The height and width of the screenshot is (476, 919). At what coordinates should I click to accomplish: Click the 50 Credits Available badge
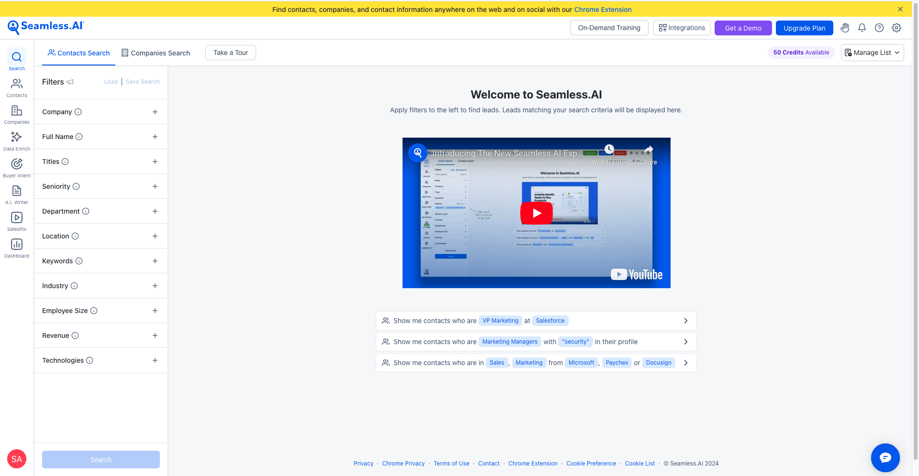(801, 53)
